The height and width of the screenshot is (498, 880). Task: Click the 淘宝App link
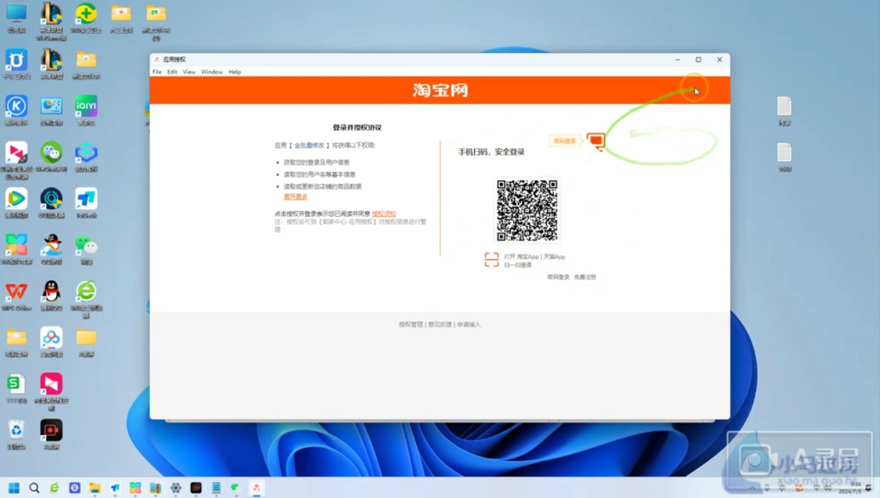pyautogui.click(x=527, y=256)
